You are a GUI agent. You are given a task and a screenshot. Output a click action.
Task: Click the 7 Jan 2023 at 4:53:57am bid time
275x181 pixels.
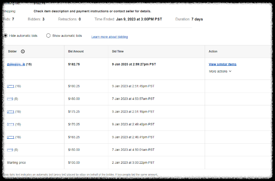pos(133,99)
